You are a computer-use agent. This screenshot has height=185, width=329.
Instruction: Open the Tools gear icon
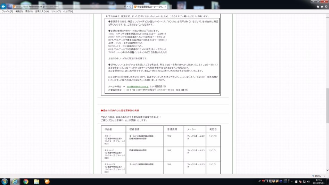[x=326, y=7]
